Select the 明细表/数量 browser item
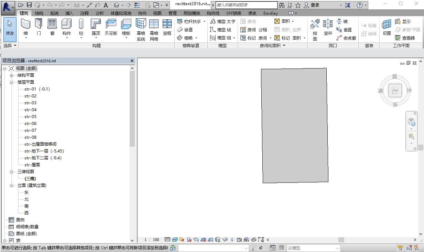424x252 pixels. click(27, 227)
